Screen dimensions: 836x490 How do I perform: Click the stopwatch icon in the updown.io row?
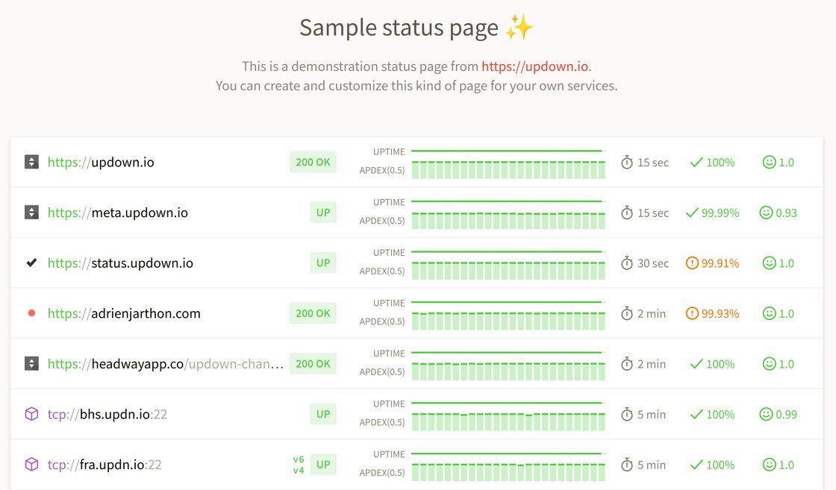pyautogui.click(x=627, y=163)
